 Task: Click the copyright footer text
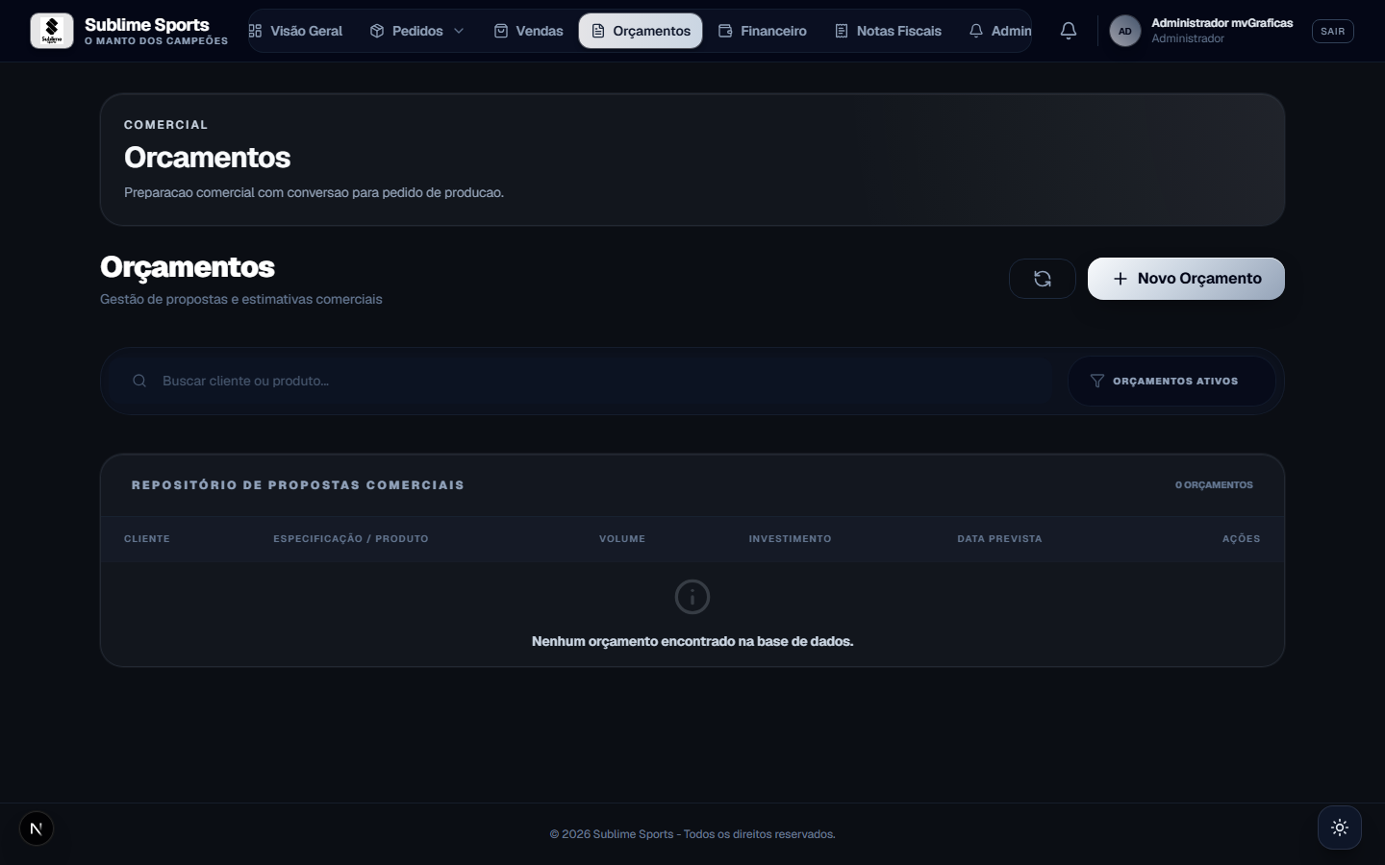(x=692, y=834)
